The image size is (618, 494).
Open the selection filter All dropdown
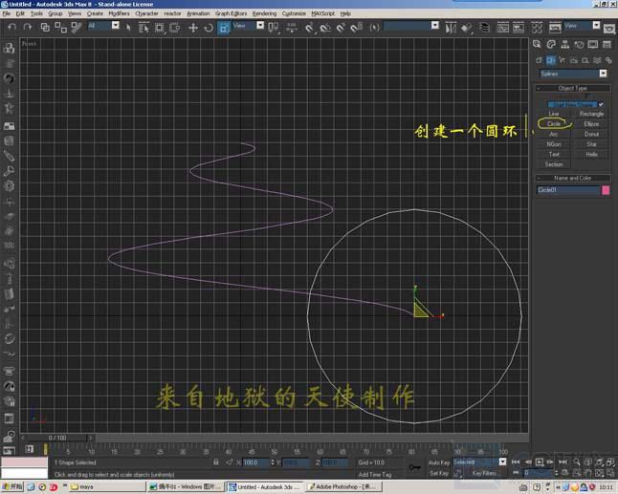coord(115,26)
